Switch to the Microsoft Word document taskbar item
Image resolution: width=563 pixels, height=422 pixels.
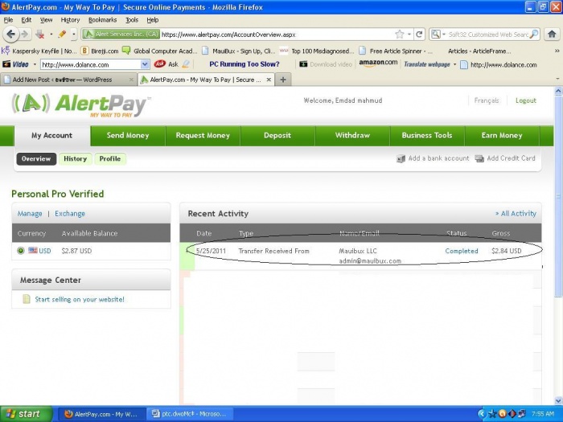tap(190, 414)
